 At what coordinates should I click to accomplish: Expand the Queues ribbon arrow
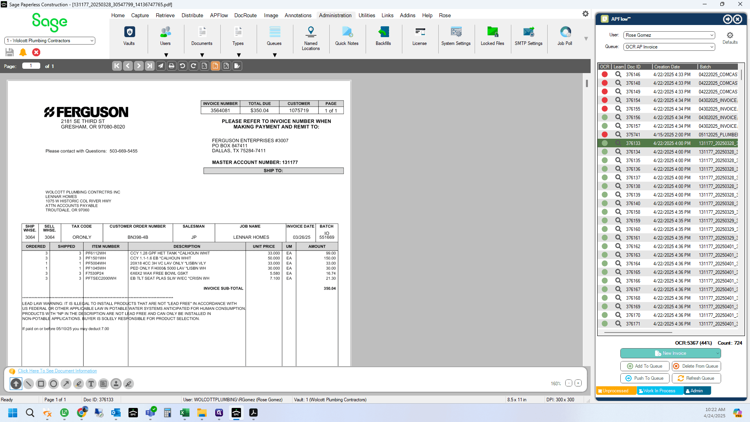click(275, 55)
